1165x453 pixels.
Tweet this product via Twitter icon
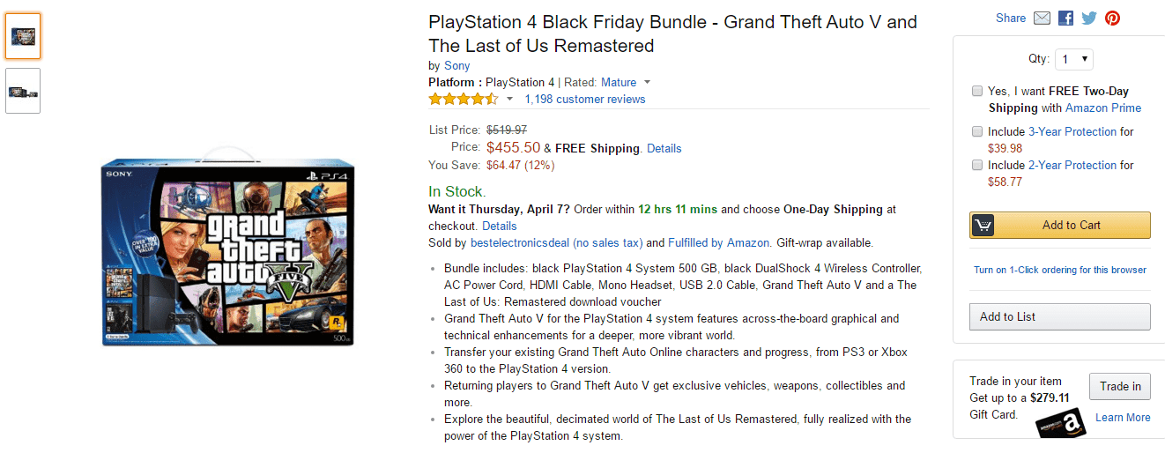pyautogui.click(x=1089, y=18)
